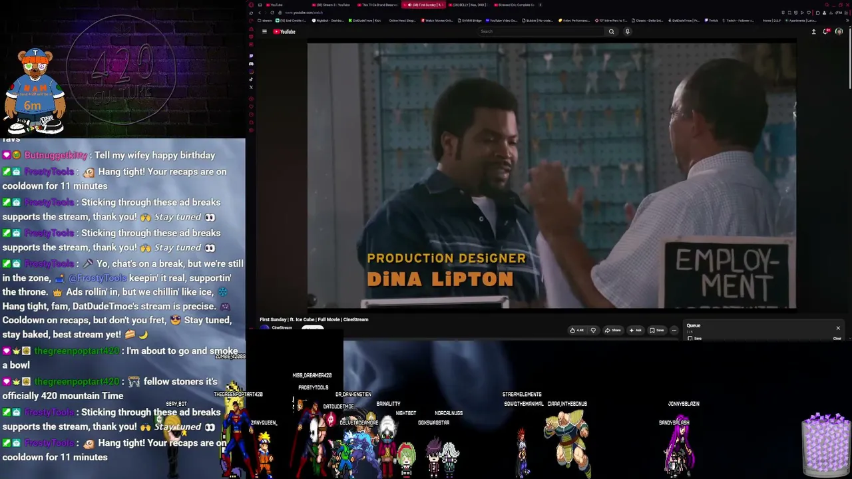Switch to the first YouTube browser tab
This screenshot has height=479, width=852.
[x=276, y=5]
